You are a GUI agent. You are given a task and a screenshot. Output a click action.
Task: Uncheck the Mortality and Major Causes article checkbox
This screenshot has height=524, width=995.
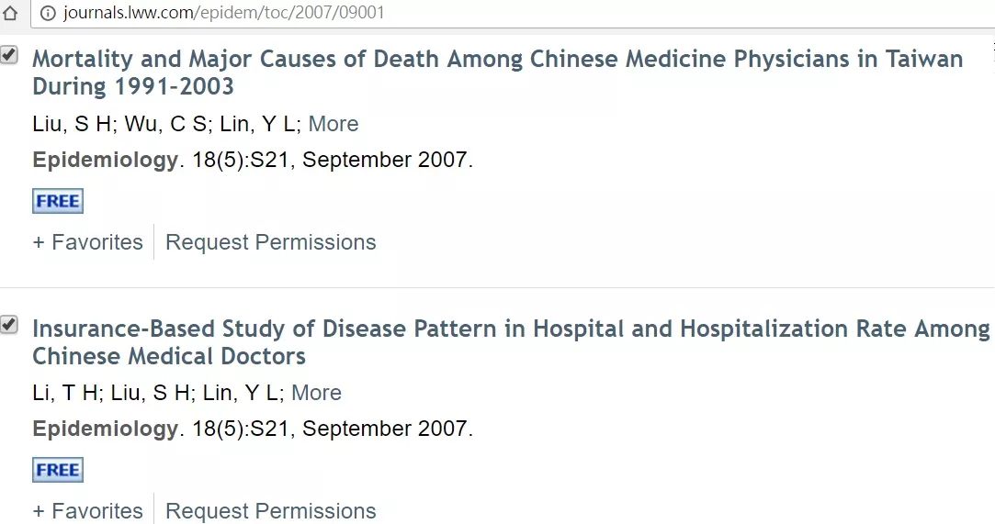pyautogui.click(x=9, y=54)
